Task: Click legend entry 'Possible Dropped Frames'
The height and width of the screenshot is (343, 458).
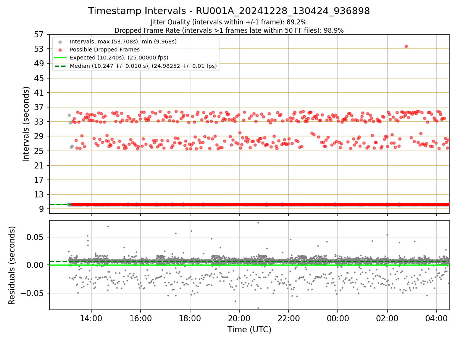Action: coord(105,50)
